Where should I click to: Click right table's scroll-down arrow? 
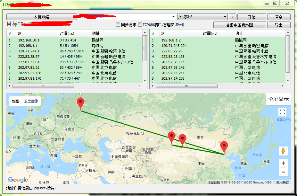(x=288, y=81)
